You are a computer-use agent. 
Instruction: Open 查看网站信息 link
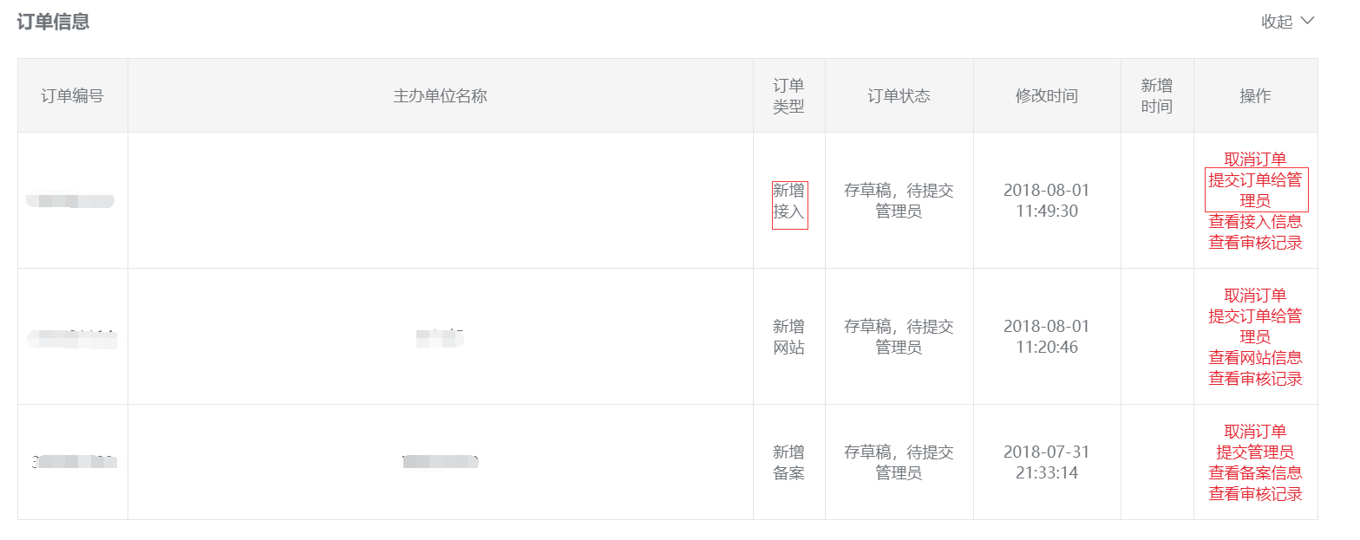click(1255, 358)
